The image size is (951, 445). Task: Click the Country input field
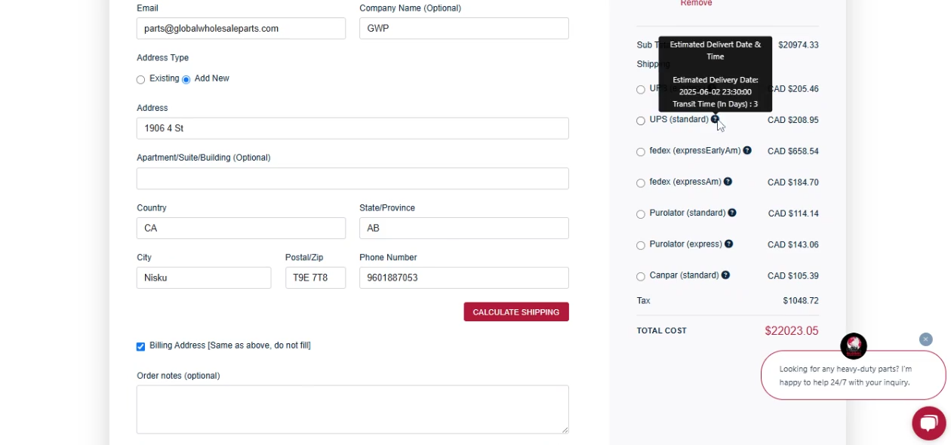tap(241, 229)
